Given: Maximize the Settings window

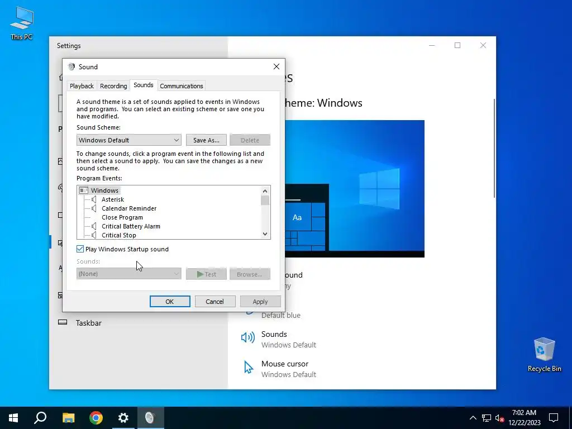Looking at the screenshot, I should click(x=457, y=45).
